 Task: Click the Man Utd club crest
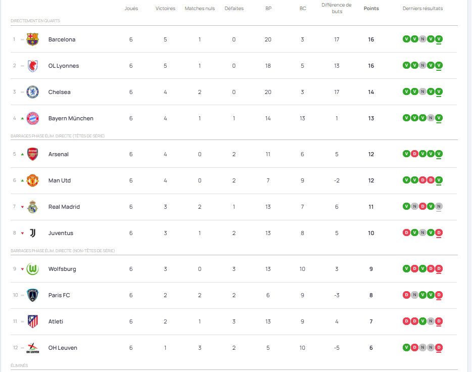pyautogui.click(x=32, y=180)
